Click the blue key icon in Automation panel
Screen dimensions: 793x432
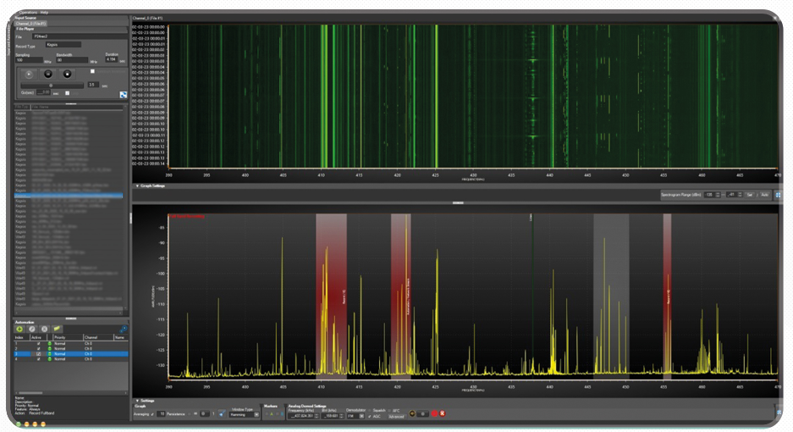click(124, 328)
